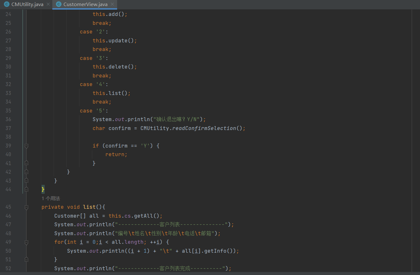This screenshot has height=275, width=420.
Task: Click line number 45 in the gutter
Action: coord(8,207)
